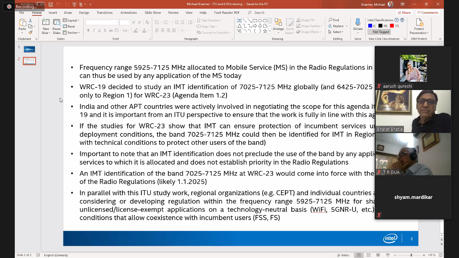The width and height of the screenshot is (459, 258).
Task: Click the Find magnifier tool
Action: pyautogui.click(x=334, y=20)
